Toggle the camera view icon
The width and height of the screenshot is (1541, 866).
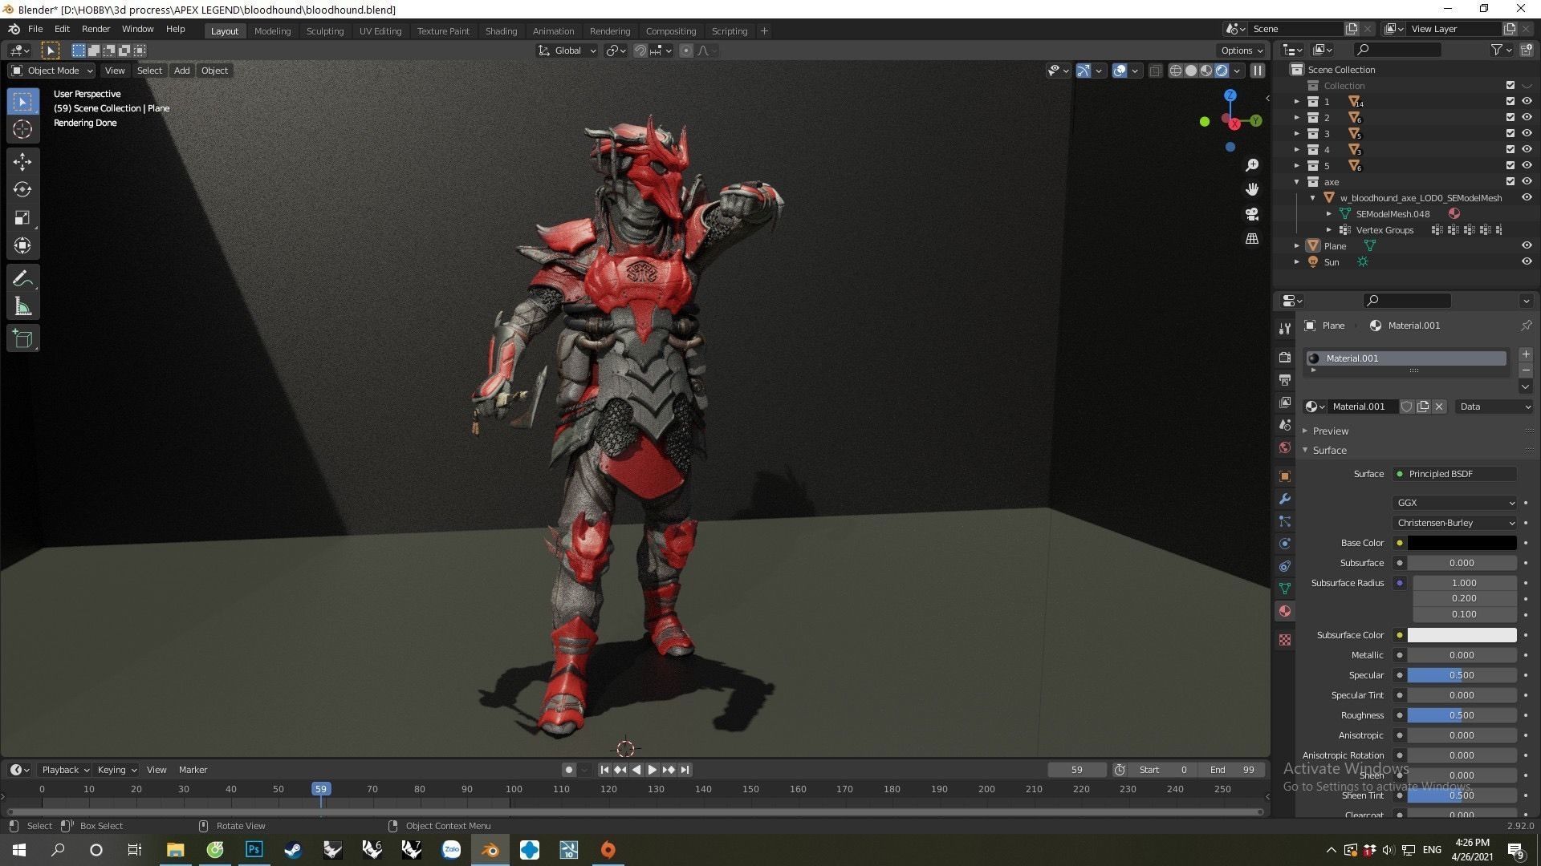pos(1252,214)
